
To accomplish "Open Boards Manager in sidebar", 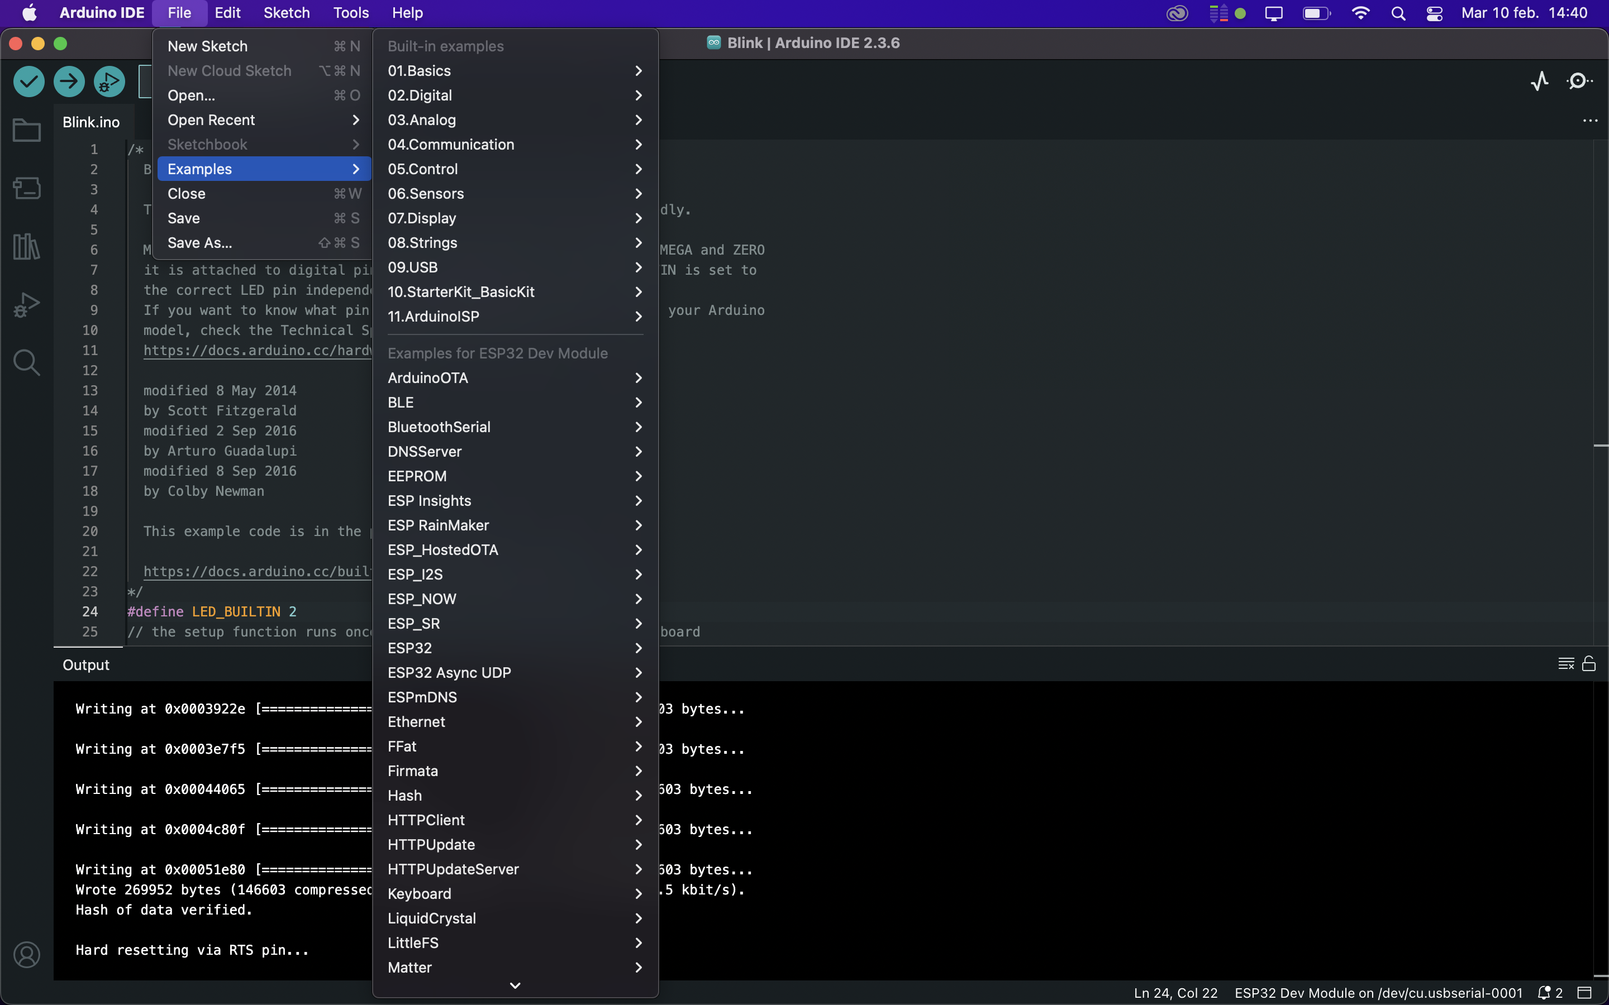I will (x=27, y=188).
